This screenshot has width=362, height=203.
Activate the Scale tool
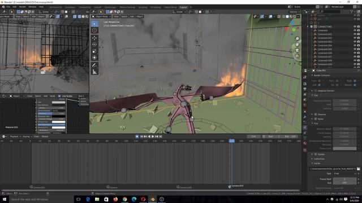[94, 51]
